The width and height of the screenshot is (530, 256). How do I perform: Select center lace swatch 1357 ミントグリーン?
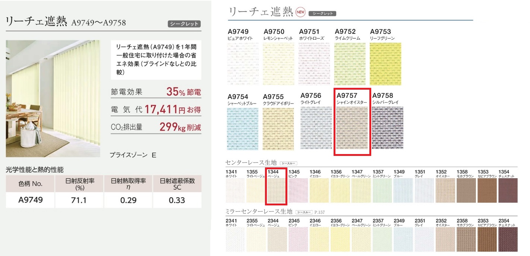pyautogui.click(x=382, y=190)
